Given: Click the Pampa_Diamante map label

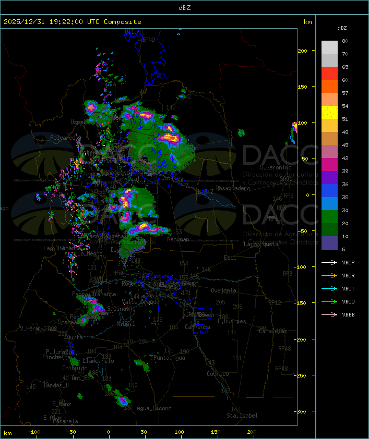Looking at the screenshot, I should (94, 294).
